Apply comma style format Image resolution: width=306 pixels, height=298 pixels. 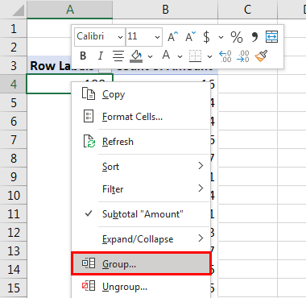click(254, 37)
